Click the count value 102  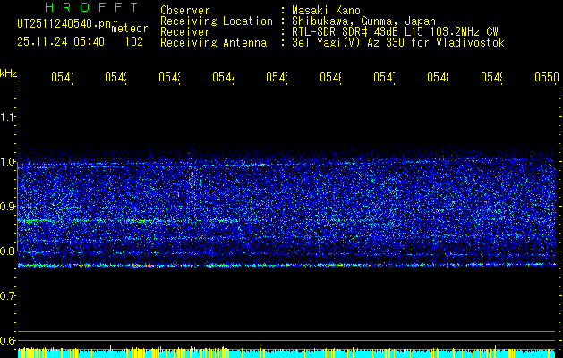pos(134,42)
